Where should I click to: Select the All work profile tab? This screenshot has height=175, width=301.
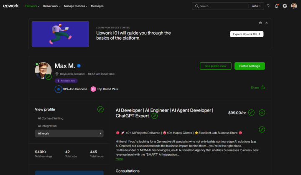tap(69, 134)
